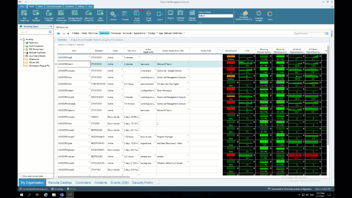Run the Search Sessions magnifier button
This screenshot has width=352, height=198.
click(x=327, y=34)
